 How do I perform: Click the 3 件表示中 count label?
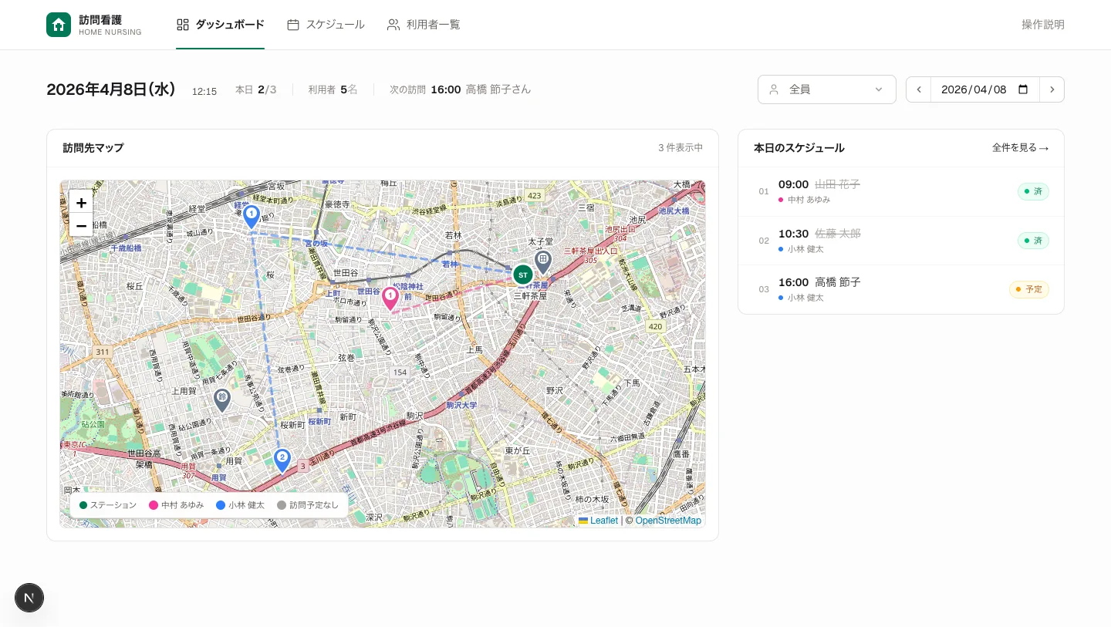coord(680,148)
